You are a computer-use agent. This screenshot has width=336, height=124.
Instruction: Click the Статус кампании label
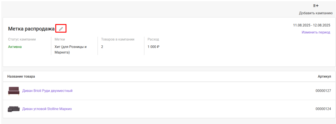[22, 39]
